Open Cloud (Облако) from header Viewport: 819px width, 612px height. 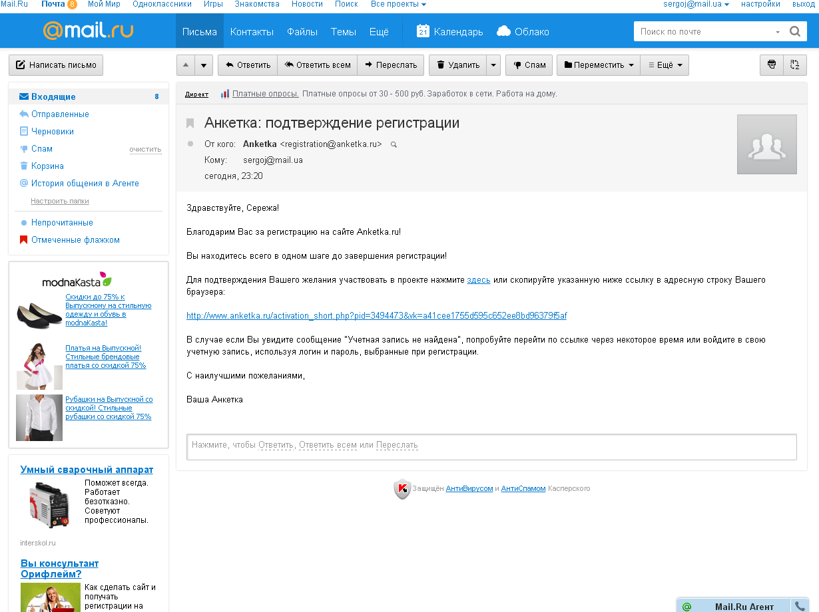click(523, 31)
